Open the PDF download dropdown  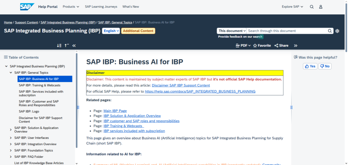click(x=243, y=46)
